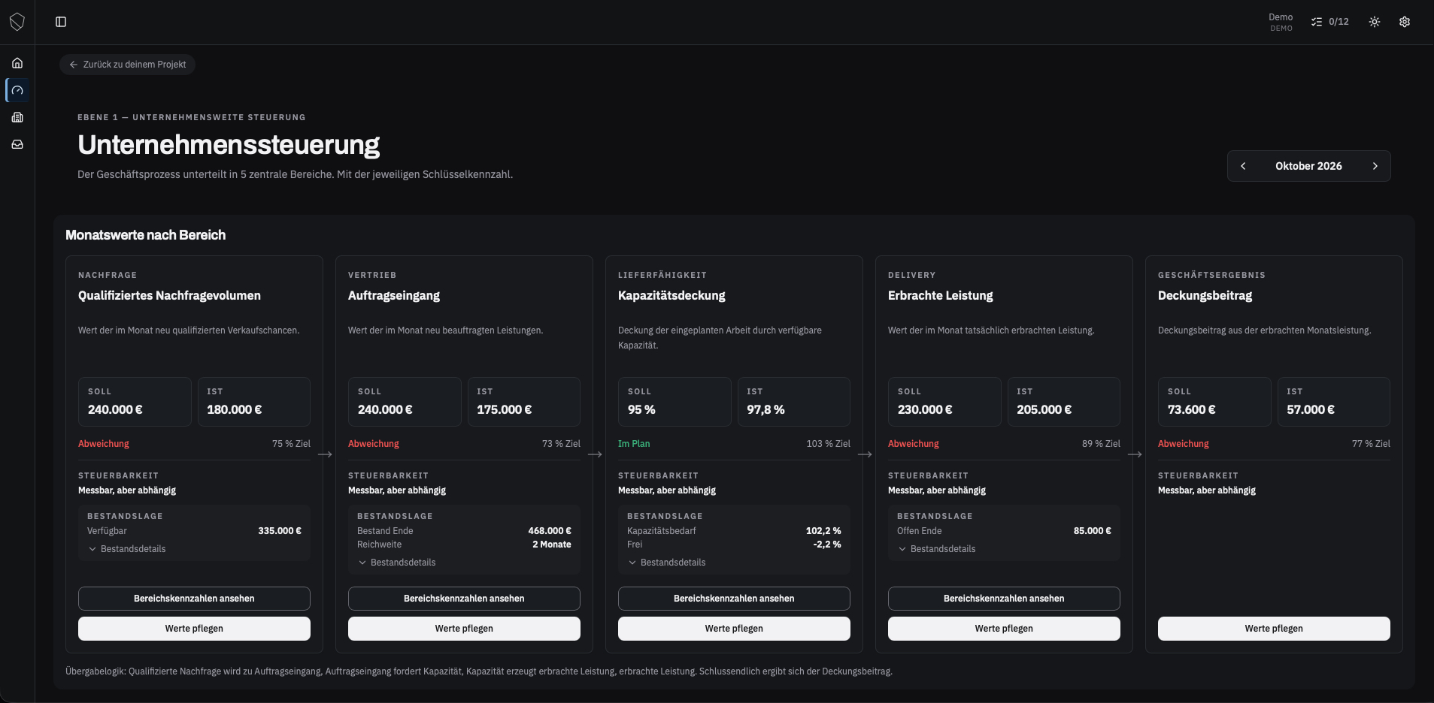Click the IST value 180.000 €
1434x703 pixels.
pyautogui.click(x=234, y=410)
